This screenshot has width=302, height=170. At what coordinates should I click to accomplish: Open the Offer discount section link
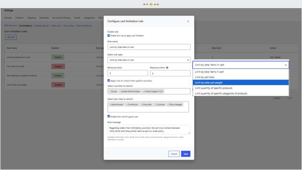coord(10,25)
